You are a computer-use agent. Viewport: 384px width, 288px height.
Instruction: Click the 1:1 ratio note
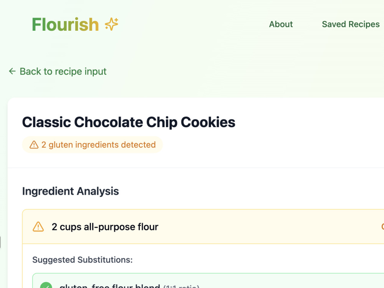(x=181, y=286)
